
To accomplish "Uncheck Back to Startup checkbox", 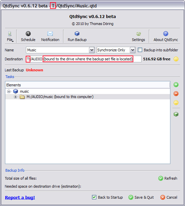I will click(94, 197).
